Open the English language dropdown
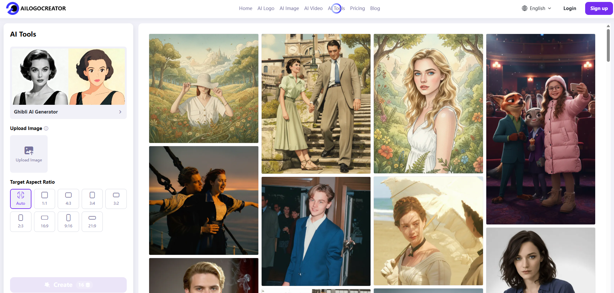This screenshot has height=293, width=614. coord(537,8)
